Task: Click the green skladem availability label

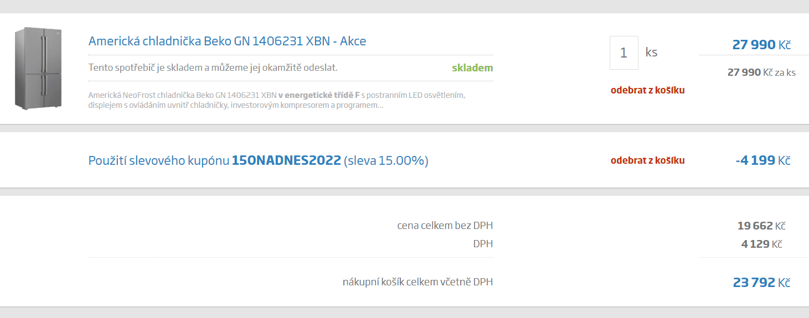Action: click(472, 68)
